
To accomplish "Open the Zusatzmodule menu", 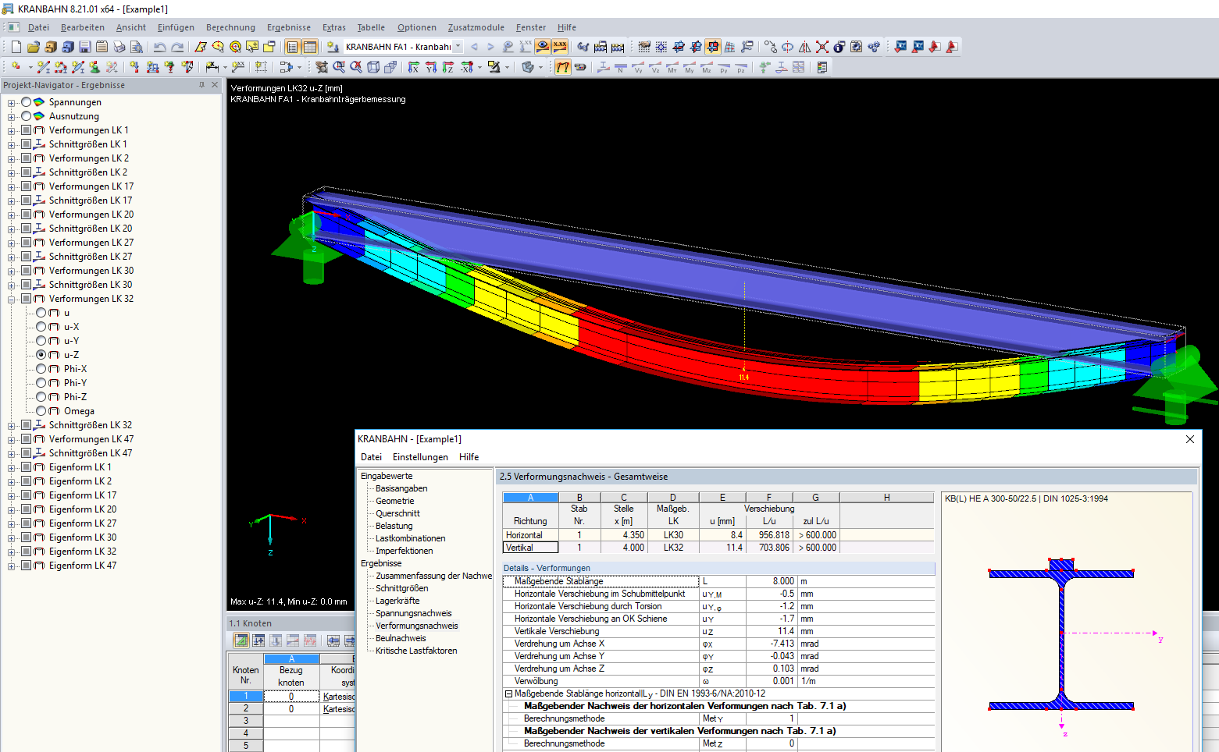I will [476, 27].
